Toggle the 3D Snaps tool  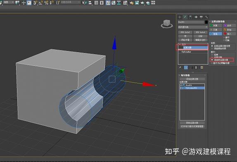35,3
